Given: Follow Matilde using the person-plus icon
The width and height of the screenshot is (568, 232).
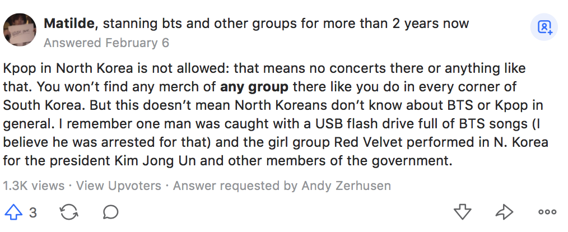Looking at the screenshot, I should click(544, 27).
